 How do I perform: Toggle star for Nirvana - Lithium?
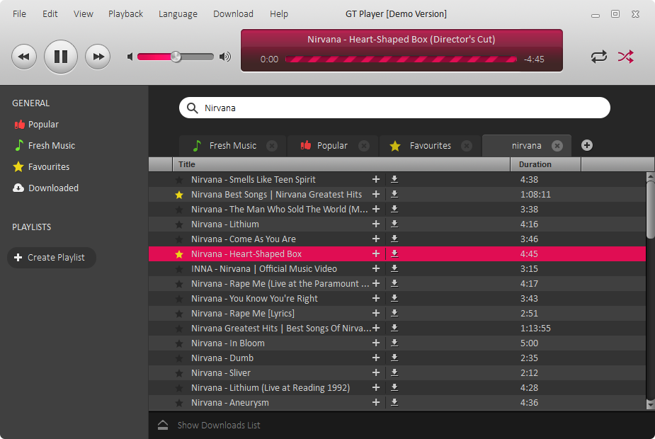pyautogui.click(x=179, y=224)
